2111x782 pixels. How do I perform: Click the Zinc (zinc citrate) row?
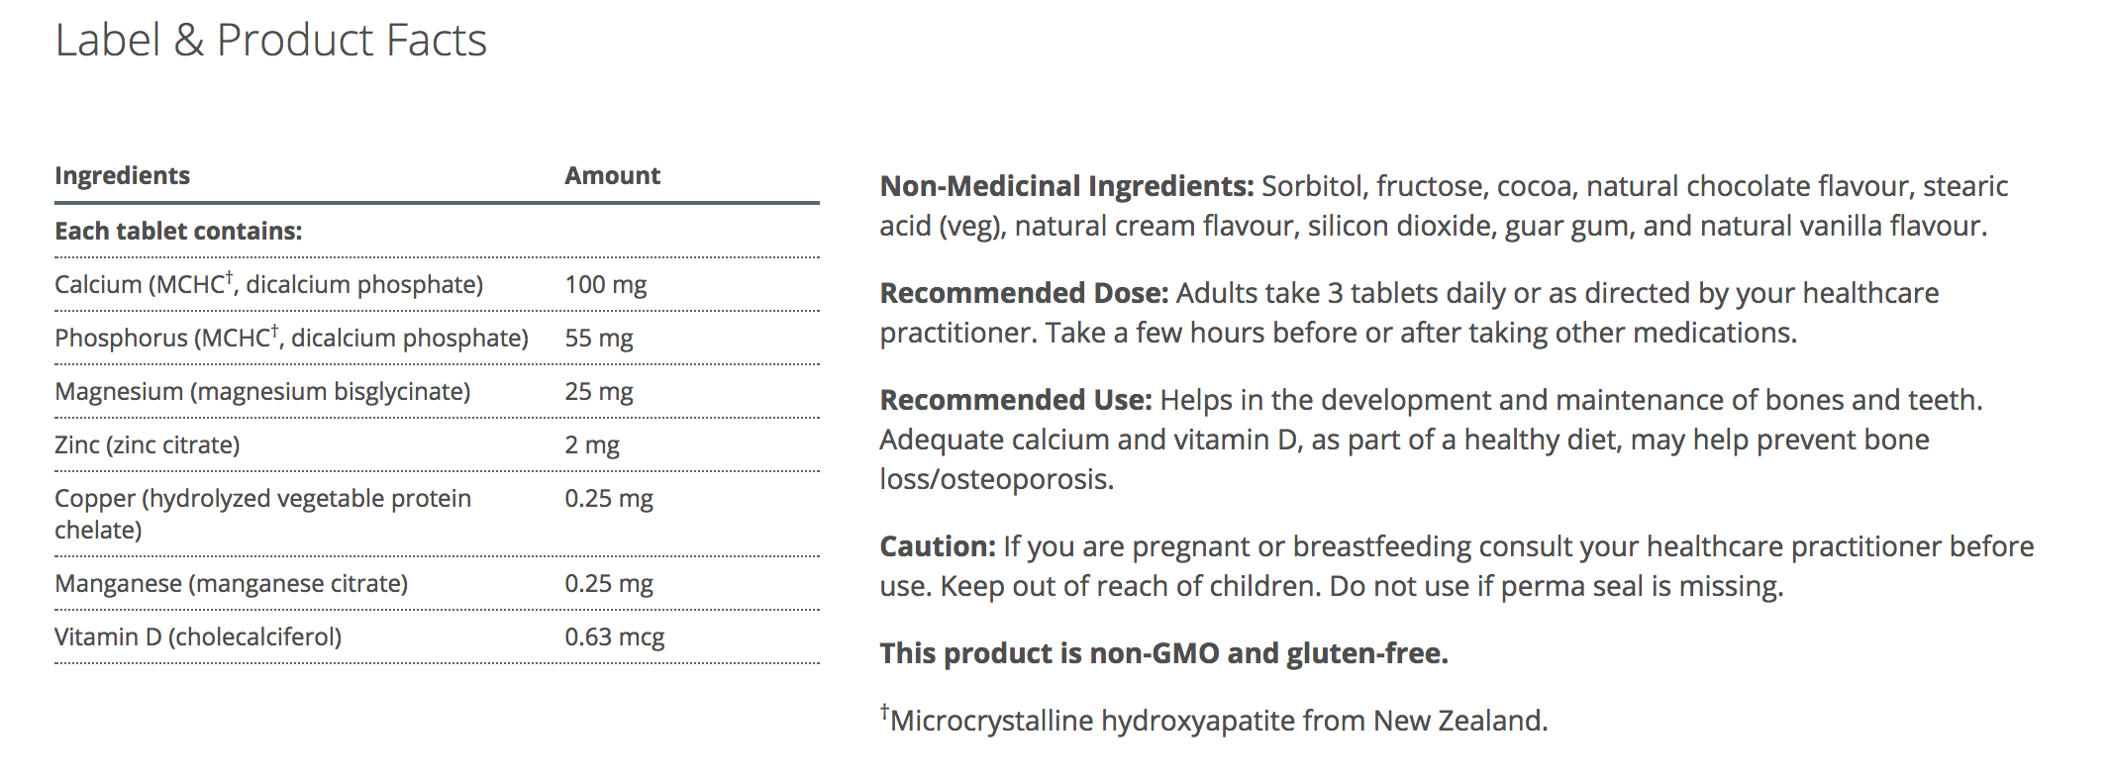[148, 445]
